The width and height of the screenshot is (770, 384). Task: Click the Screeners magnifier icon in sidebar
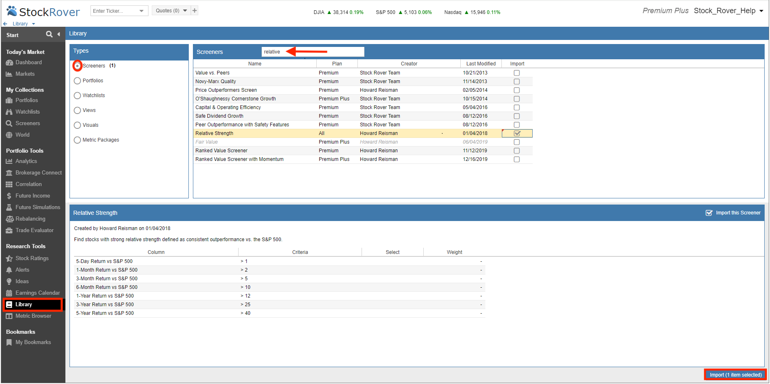9,123
